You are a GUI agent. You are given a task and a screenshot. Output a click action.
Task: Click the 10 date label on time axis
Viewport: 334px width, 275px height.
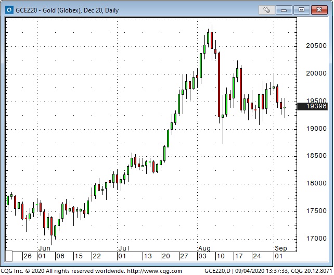point(221,256)
